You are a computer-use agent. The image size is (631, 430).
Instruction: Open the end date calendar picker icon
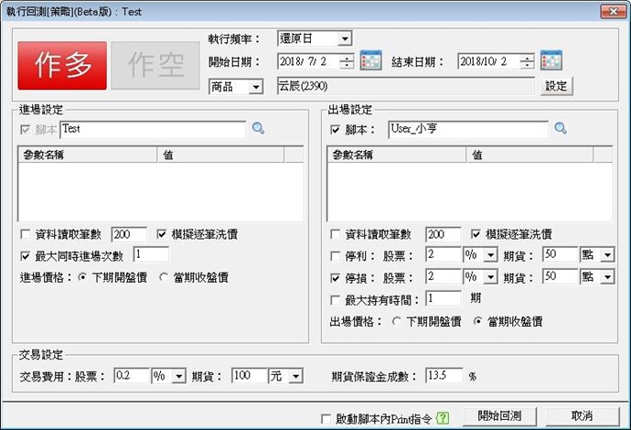coord(551,62)
